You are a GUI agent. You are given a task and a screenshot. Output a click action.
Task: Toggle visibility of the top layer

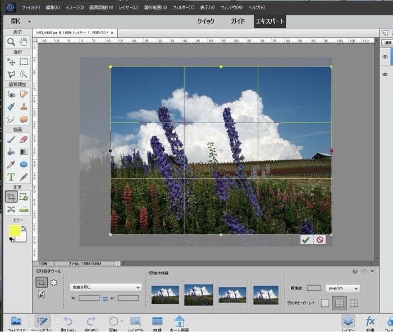pyautogui.click(x=385, y=57)
